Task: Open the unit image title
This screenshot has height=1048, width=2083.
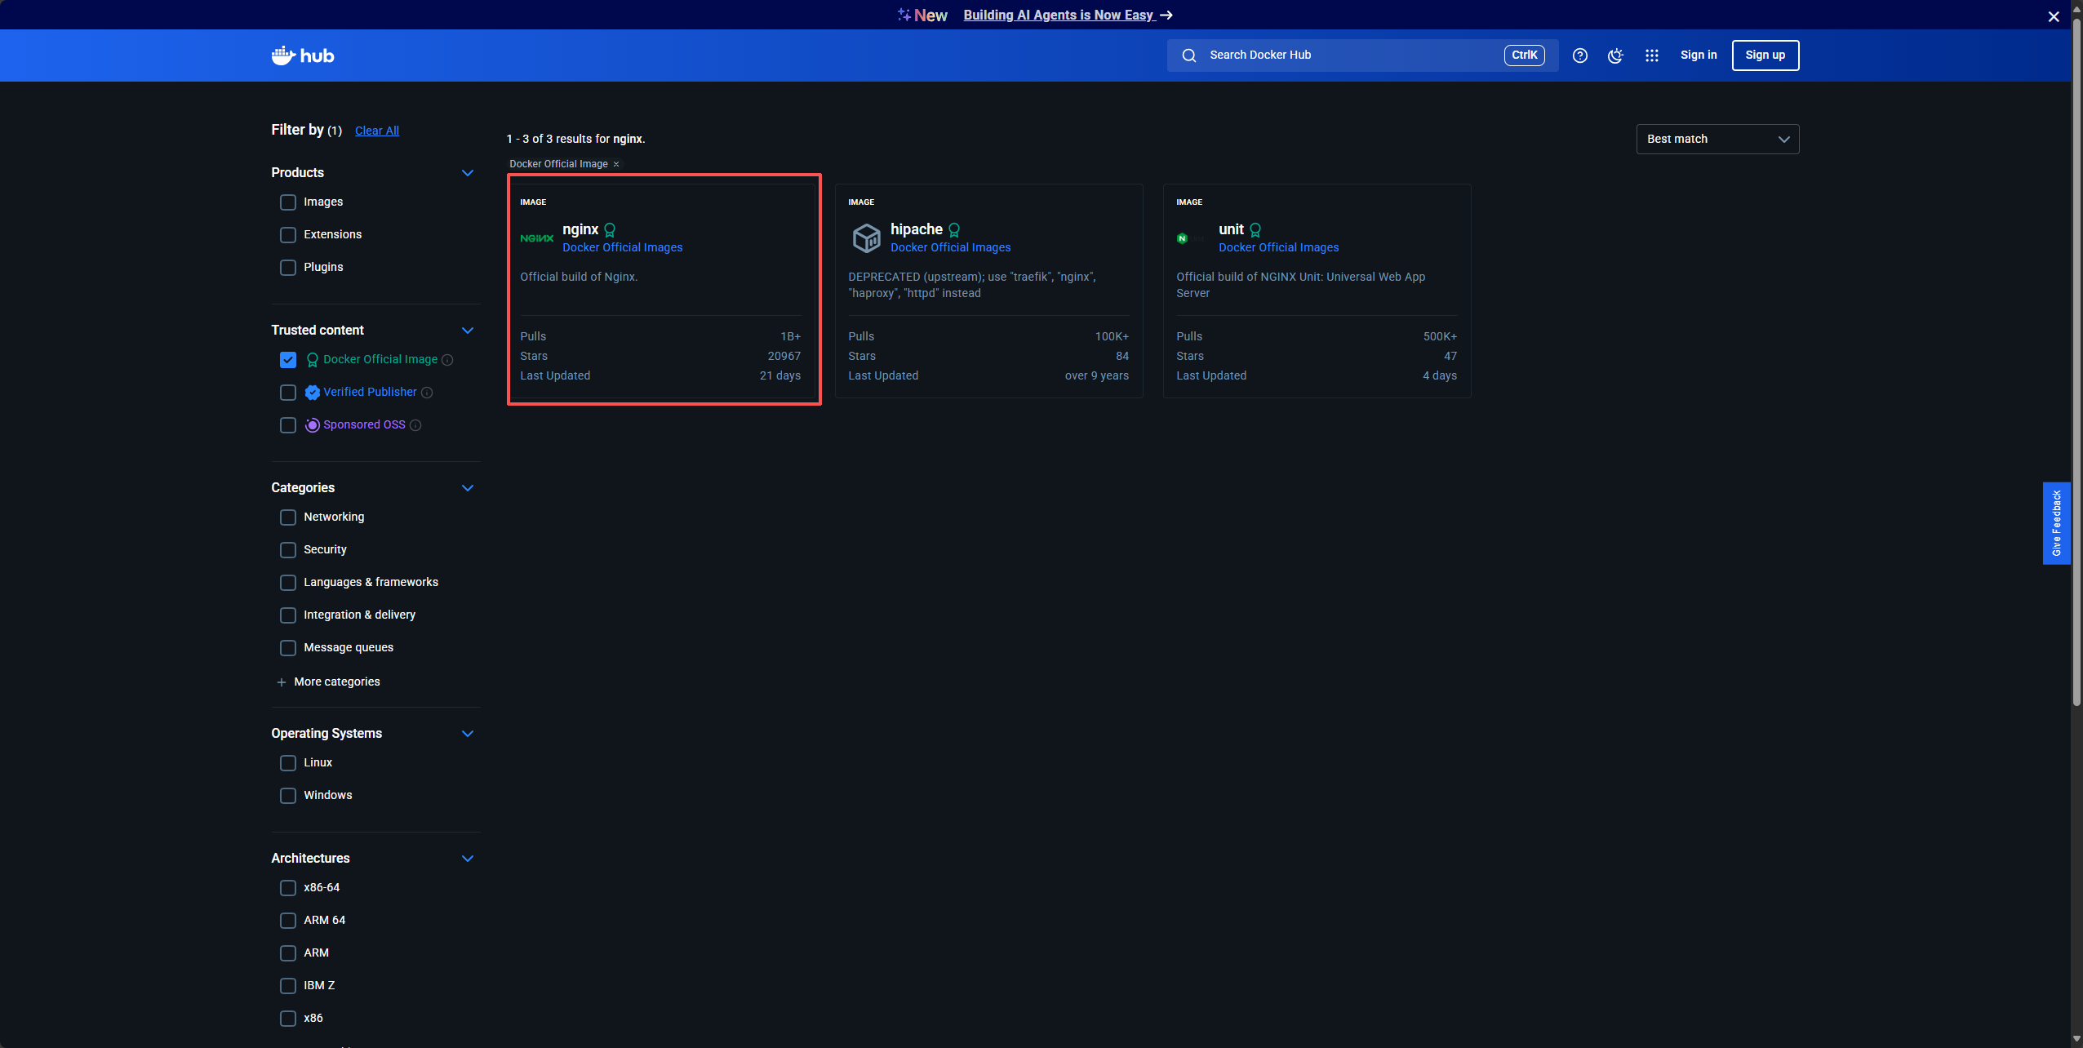Action: pos(1231,229)
